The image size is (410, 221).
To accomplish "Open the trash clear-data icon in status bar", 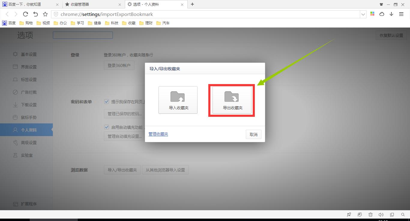I will point(370,214).
